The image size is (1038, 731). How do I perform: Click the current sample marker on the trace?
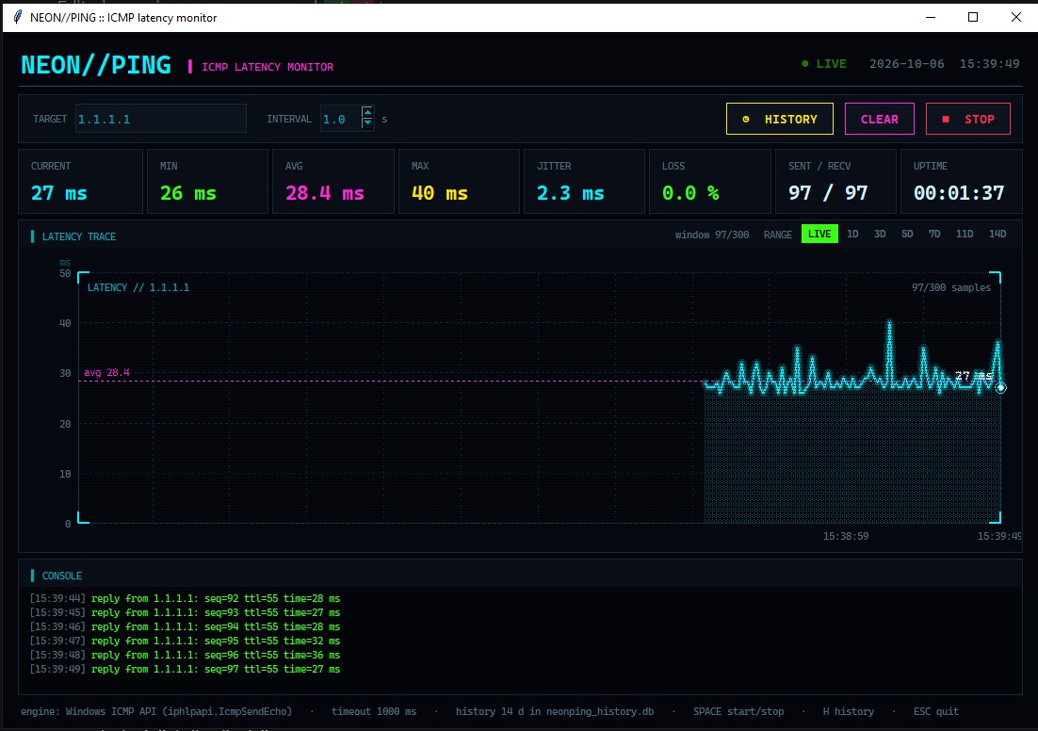pyautogui.click(x=1001, y=388)
